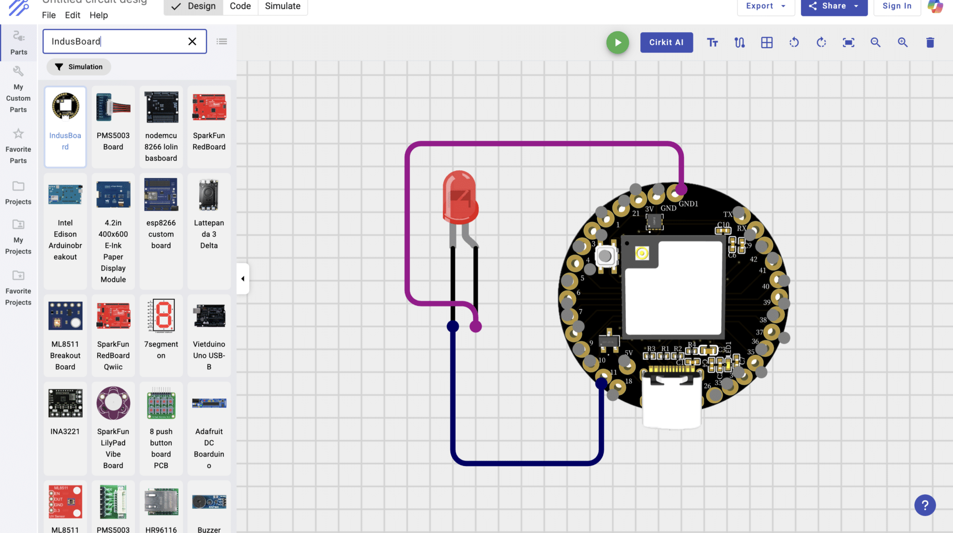The height and width of the screenshot is (533, 953).
Task: Open the File menu
Action: [49, 15]
